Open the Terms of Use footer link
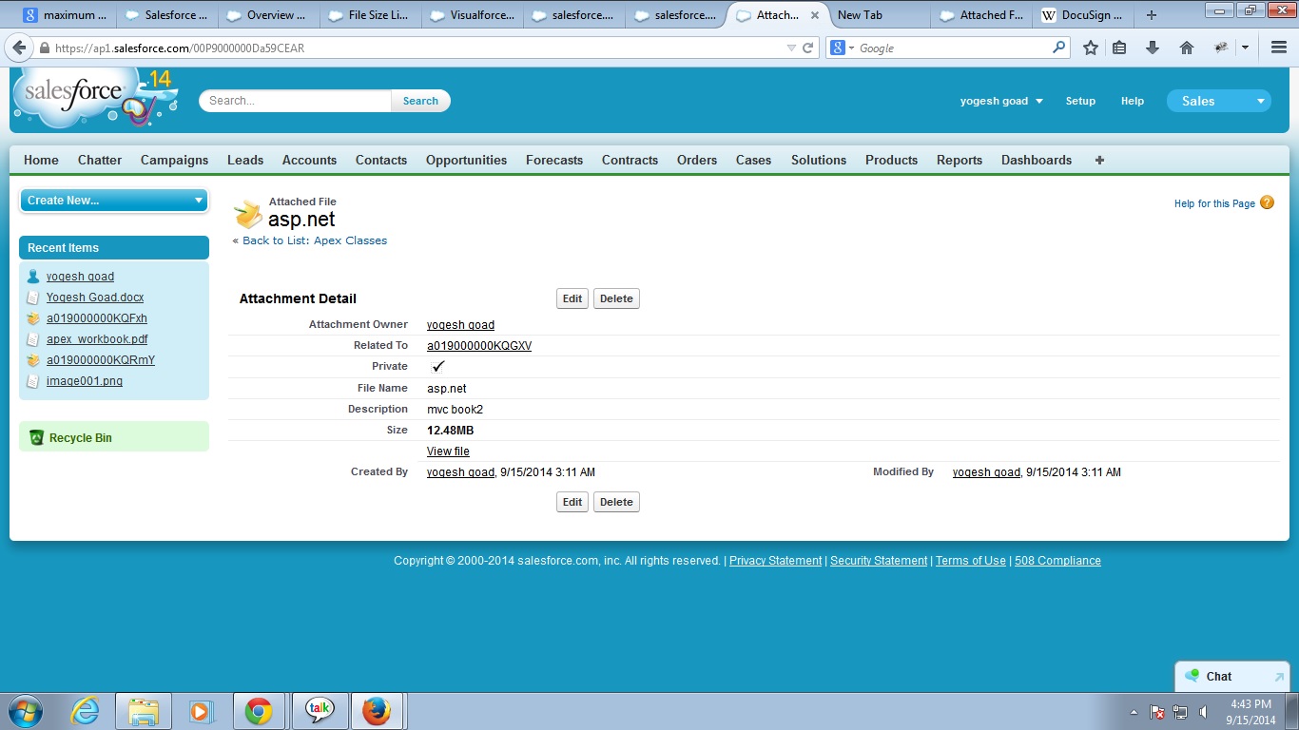The image size is (1299, 730). [970, 561]
